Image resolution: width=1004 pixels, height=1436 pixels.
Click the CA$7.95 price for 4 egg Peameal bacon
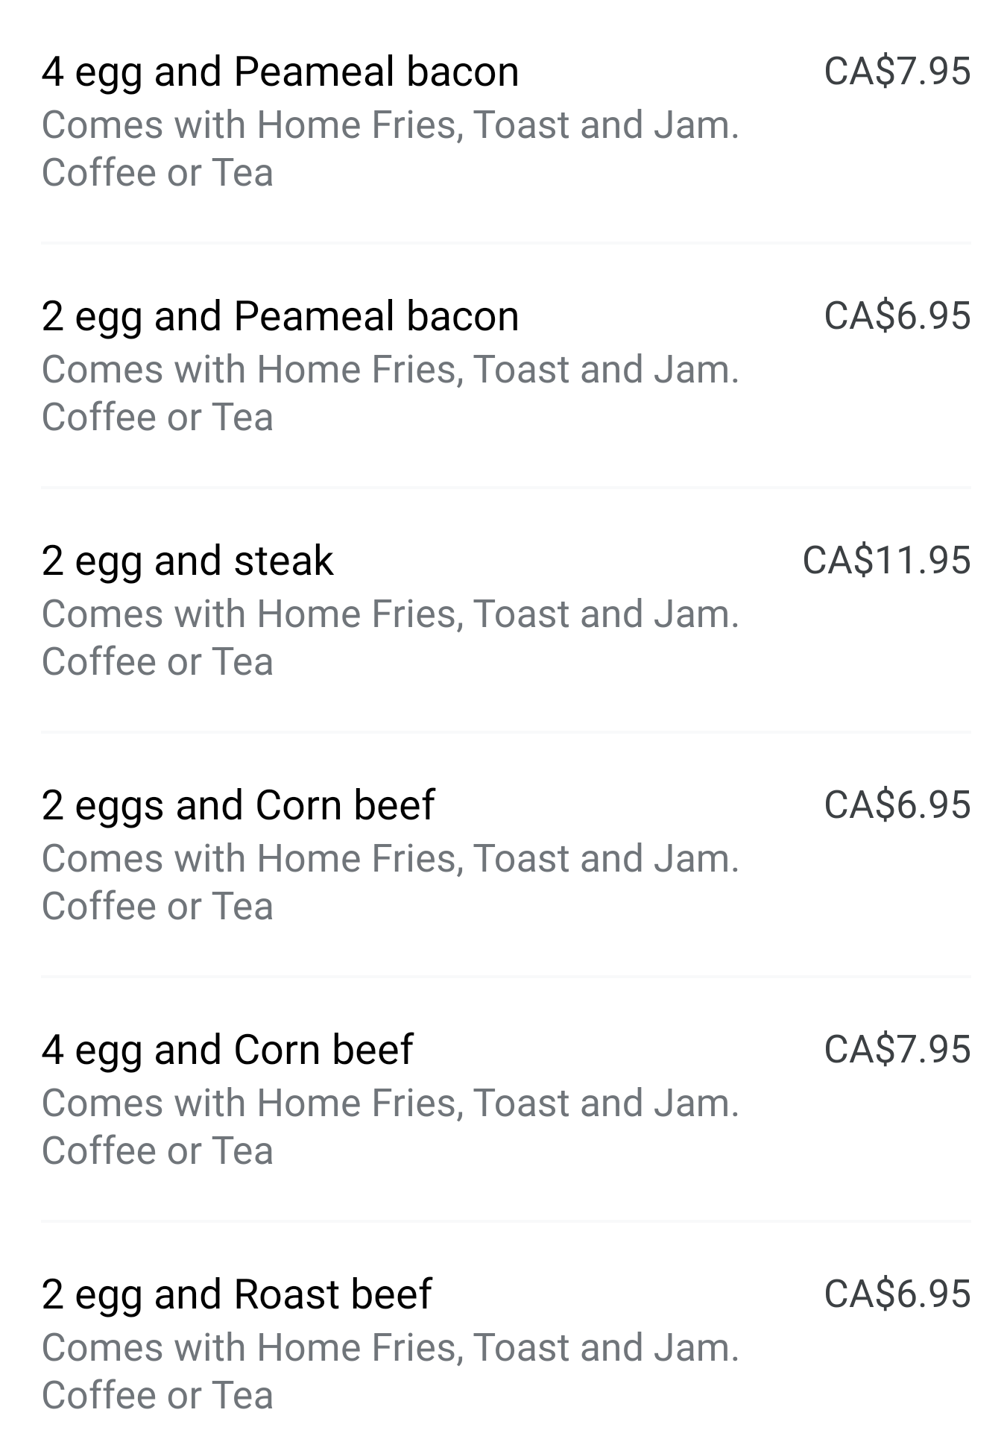tap(897, 72)
